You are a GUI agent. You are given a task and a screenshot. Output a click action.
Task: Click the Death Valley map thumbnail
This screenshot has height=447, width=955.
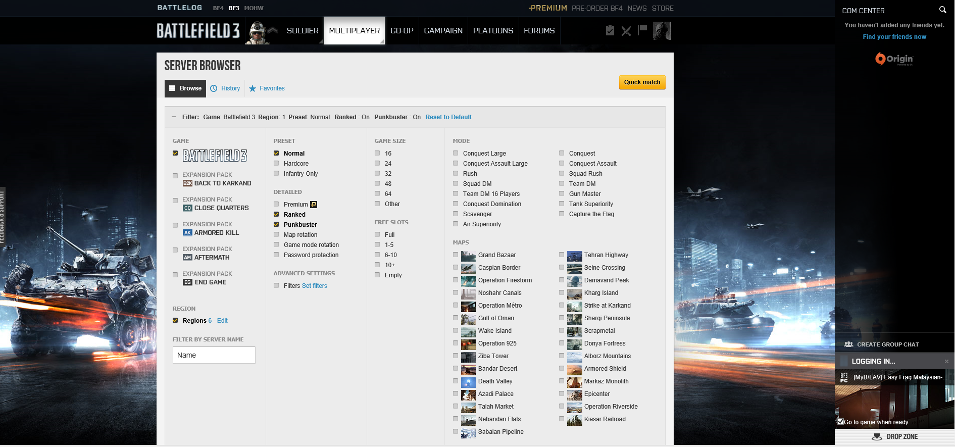[x=469, y=382]
